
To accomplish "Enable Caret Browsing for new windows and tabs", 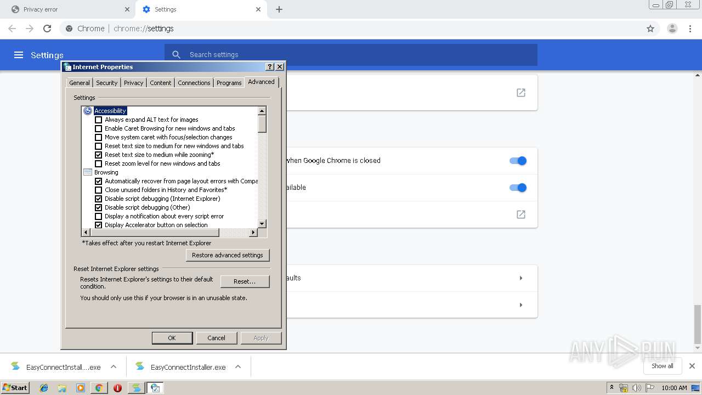I will (99, 128).
